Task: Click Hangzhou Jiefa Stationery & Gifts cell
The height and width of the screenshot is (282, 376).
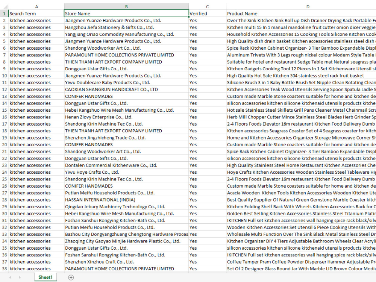Action: point(126,27)
